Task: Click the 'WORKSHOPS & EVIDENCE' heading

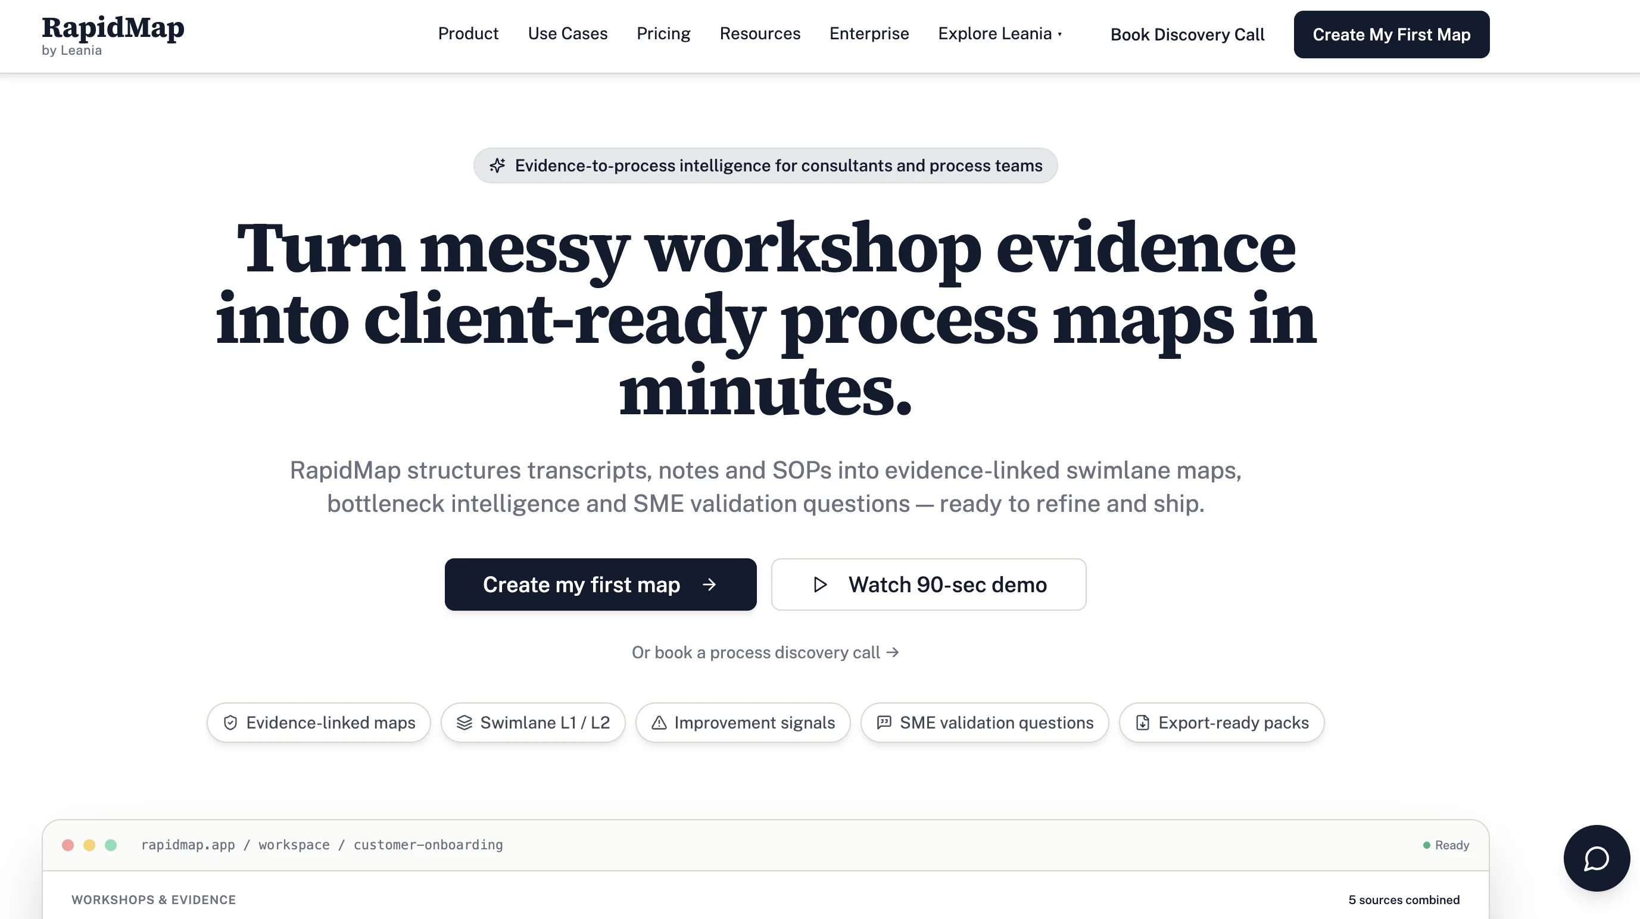Action: (154, 899)
